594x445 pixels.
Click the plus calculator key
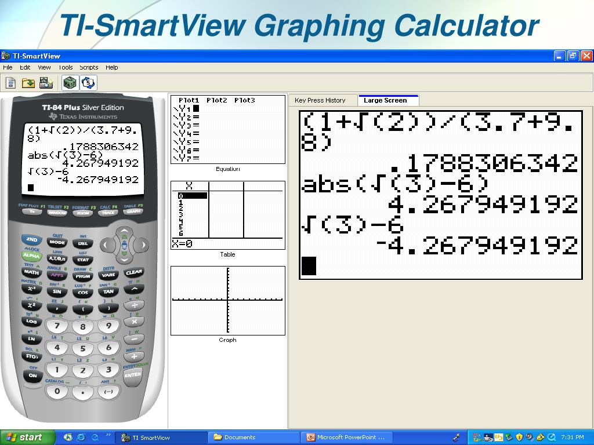pos(134,356)
